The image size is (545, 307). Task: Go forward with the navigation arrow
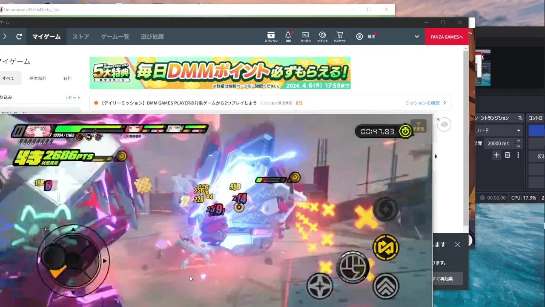tap(5, 37)
